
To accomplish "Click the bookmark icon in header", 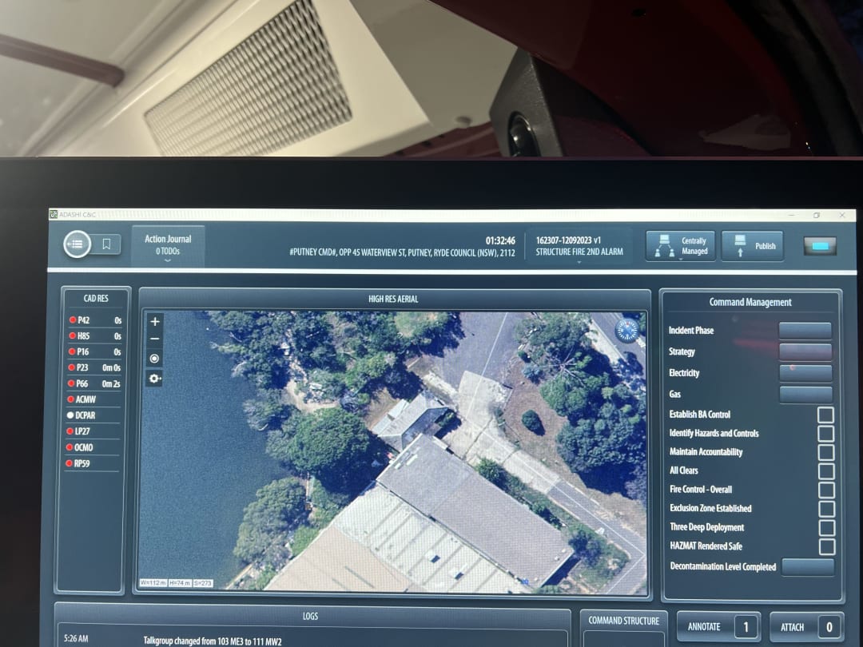I will 107,244.
